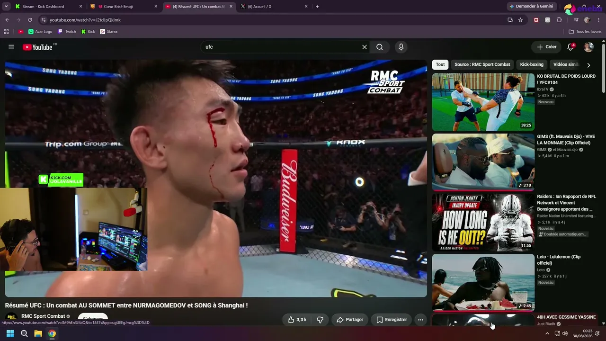
Task: Open Tous les favoris folder
Action: coord(585,32)
